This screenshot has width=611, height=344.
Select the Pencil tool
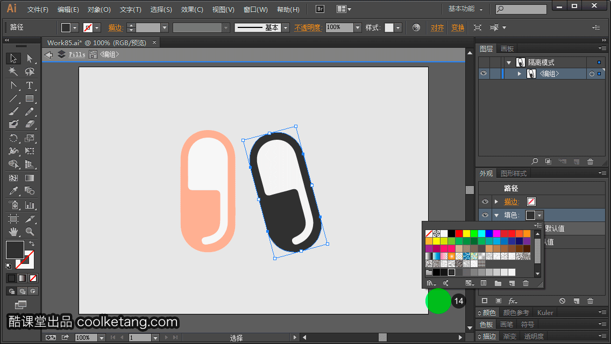click(x=30, y=112)
